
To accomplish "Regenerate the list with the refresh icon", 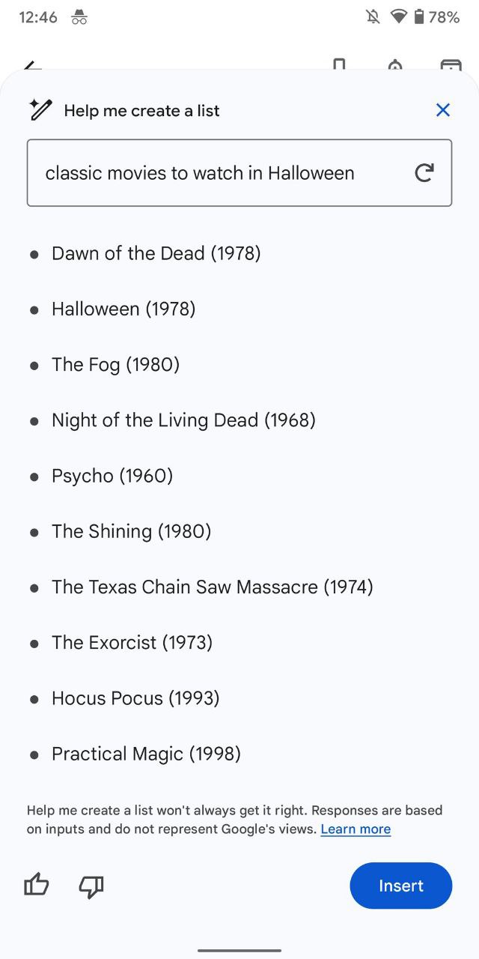I will click(424, 173).
